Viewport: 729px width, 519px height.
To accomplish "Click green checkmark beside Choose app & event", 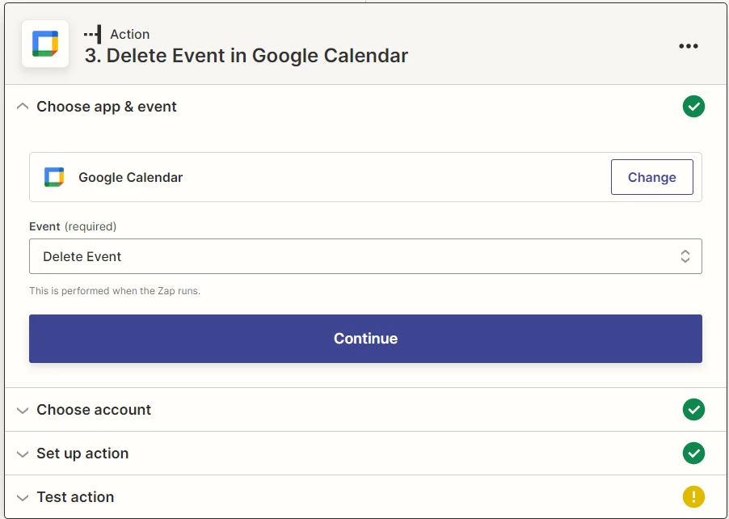I will point(693,107).
